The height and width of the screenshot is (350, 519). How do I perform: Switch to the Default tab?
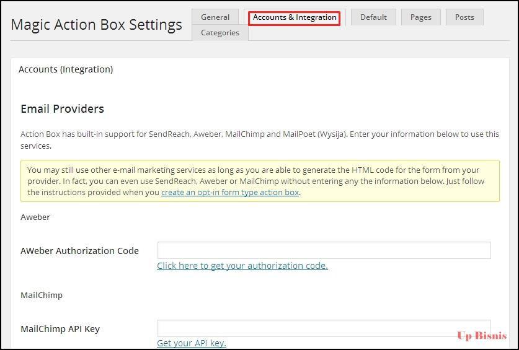point(373,17)
